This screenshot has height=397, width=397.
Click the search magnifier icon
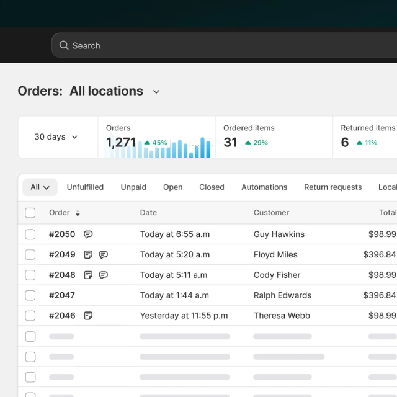64,45
